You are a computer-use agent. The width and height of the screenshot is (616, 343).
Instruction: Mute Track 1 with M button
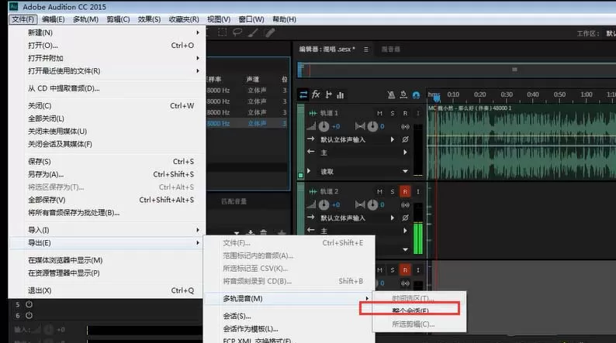coord(379,113)
